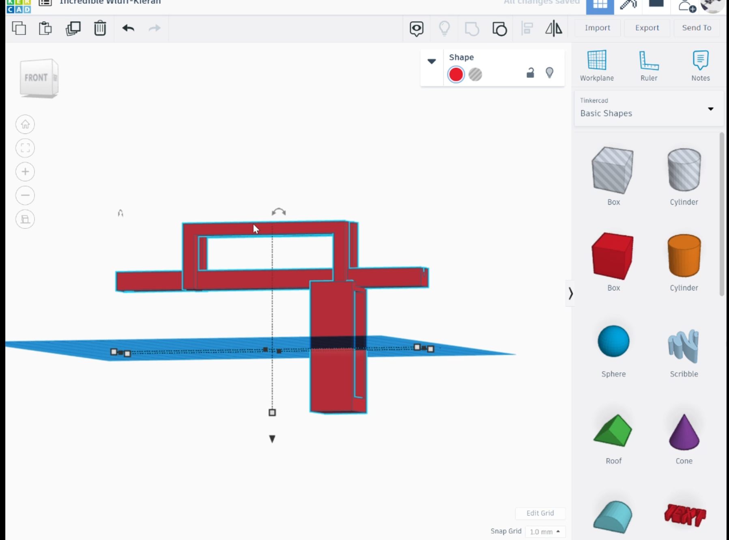Open the Basic Shapes category dropdown
The image size is (729, 540).
point(648,108)
